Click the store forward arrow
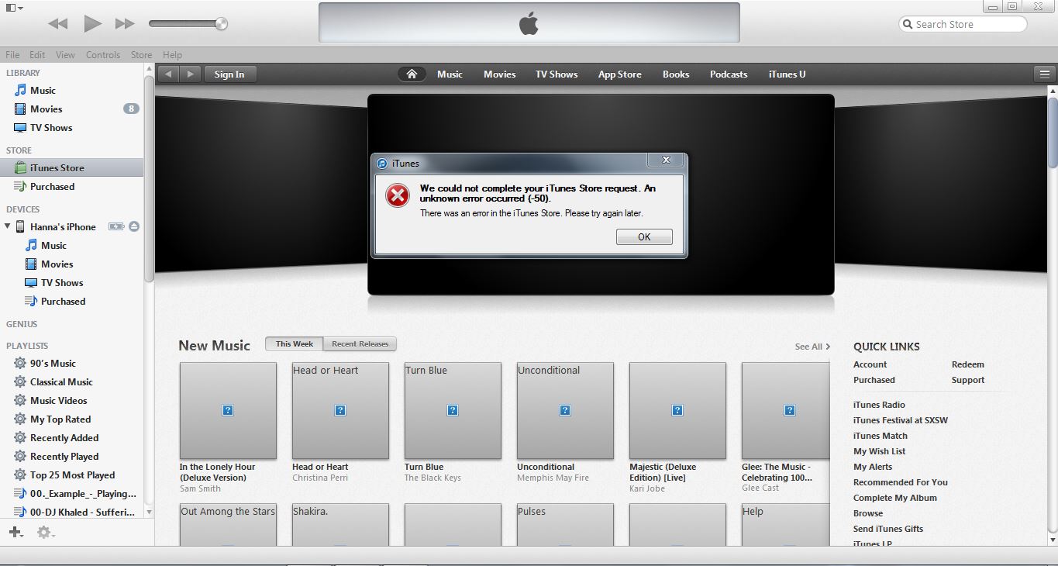Image resolution: width=1058 pixels, height=566 pixels. (x=190, y=74)
